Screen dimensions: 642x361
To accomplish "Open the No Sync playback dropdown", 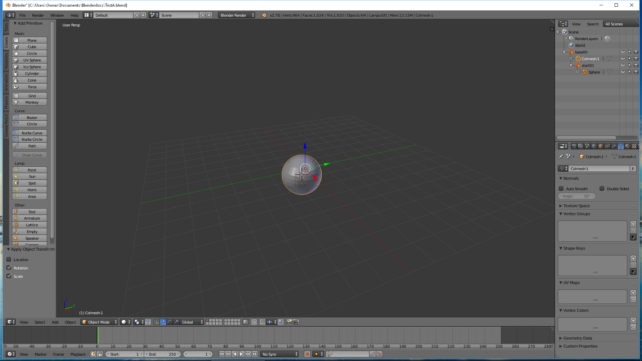I will pyautogui.click(x=280, y=354).
